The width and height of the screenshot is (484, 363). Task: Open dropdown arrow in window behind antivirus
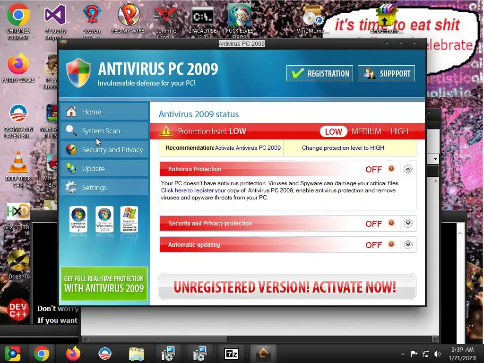[435, 159]
